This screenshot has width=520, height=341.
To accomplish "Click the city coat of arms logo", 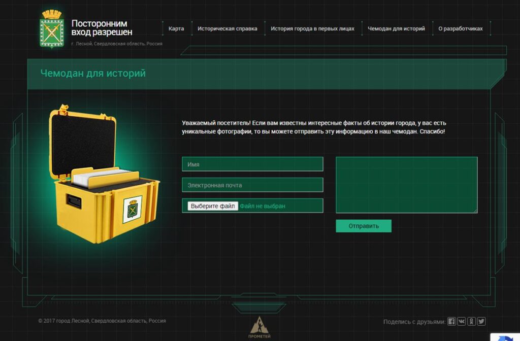I will click(52, 29).
